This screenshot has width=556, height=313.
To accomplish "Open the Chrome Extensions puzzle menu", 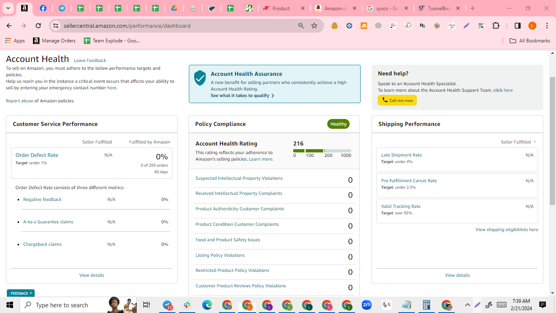I will [496, 26].
